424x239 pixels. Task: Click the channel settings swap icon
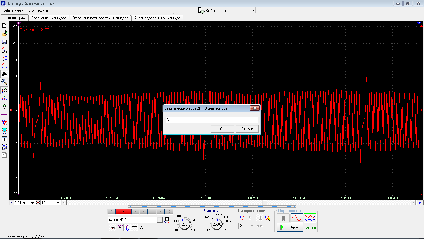167,220
